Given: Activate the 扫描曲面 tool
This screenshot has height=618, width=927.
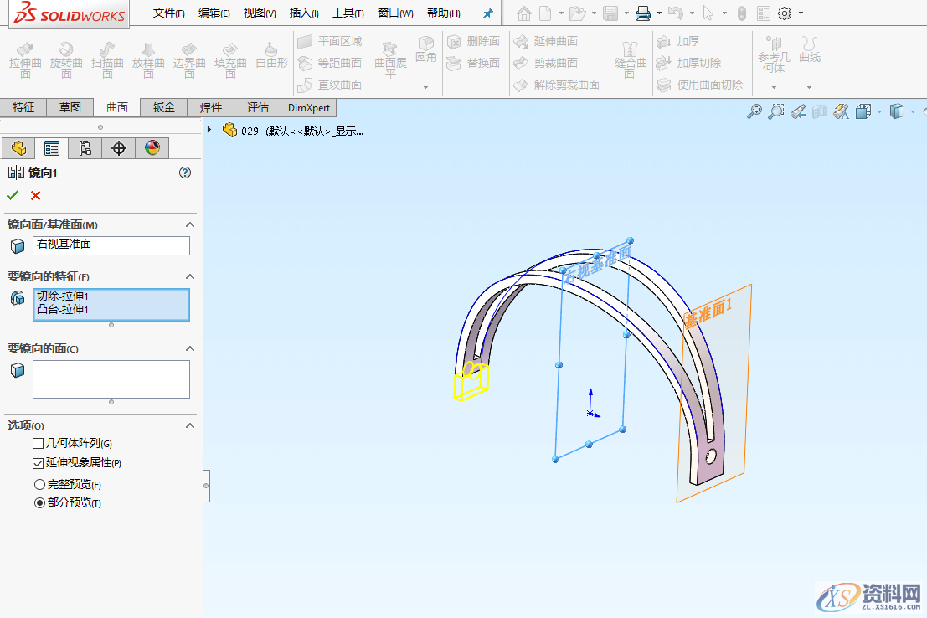Looking at the screenshot, I should click(x=107, y=59).
